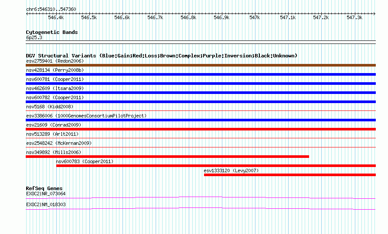
Task: Click the 546.5k ruler tick label
Action: [89, 17]
